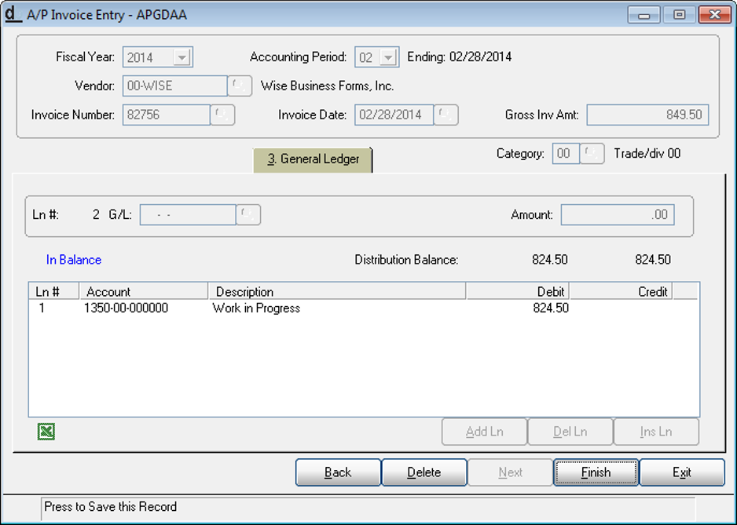Click the Delete button
Image resolution: width=737 pixels, height=525 pixels.
click(424, 472)
